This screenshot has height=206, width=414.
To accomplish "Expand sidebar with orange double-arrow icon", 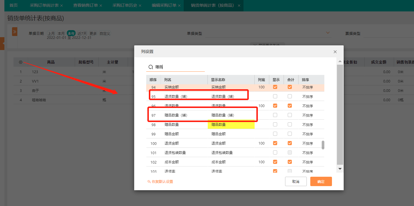I will [15, 32].
